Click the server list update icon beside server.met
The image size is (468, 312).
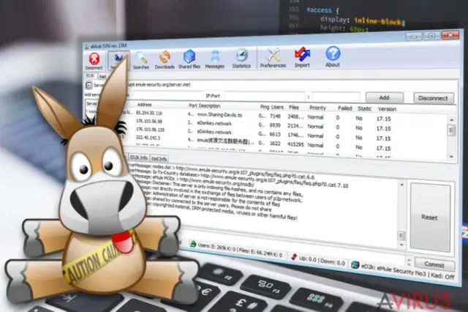point(88,85)
